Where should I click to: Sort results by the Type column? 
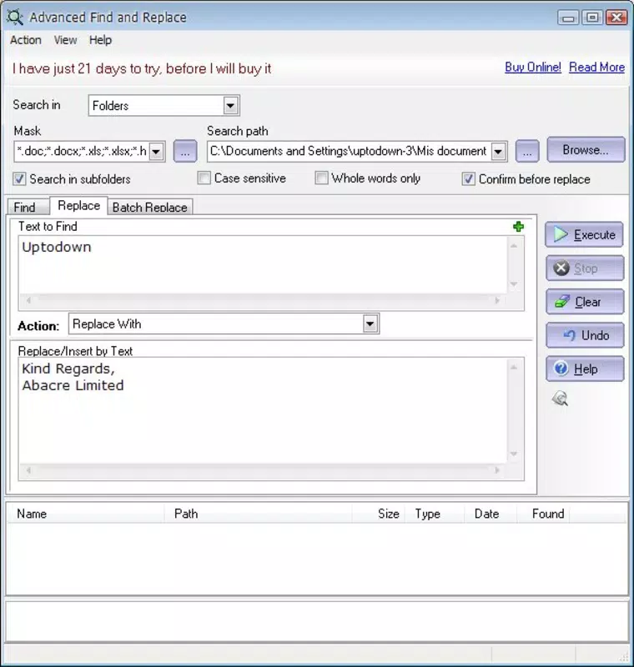(435, 514)
